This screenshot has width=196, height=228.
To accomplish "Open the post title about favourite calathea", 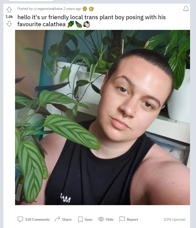I will click(92, 21).
